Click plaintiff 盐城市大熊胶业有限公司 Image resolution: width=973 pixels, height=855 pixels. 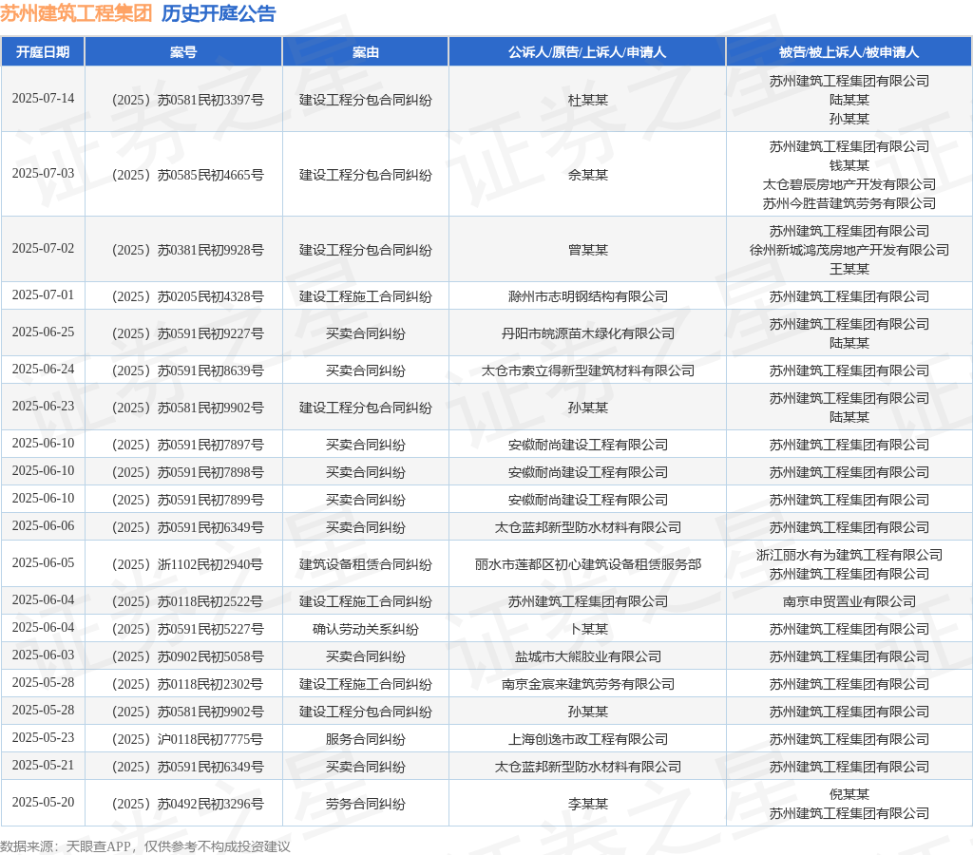[x=587, y=657]
